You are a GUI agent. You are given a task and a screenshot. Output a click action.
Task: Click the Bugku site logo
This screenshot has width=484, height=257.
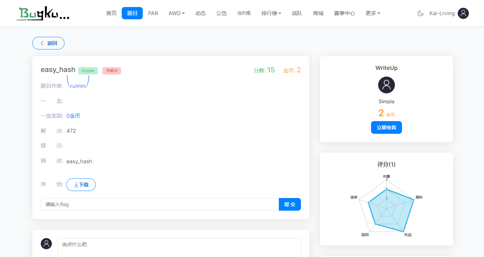[43, 13]
